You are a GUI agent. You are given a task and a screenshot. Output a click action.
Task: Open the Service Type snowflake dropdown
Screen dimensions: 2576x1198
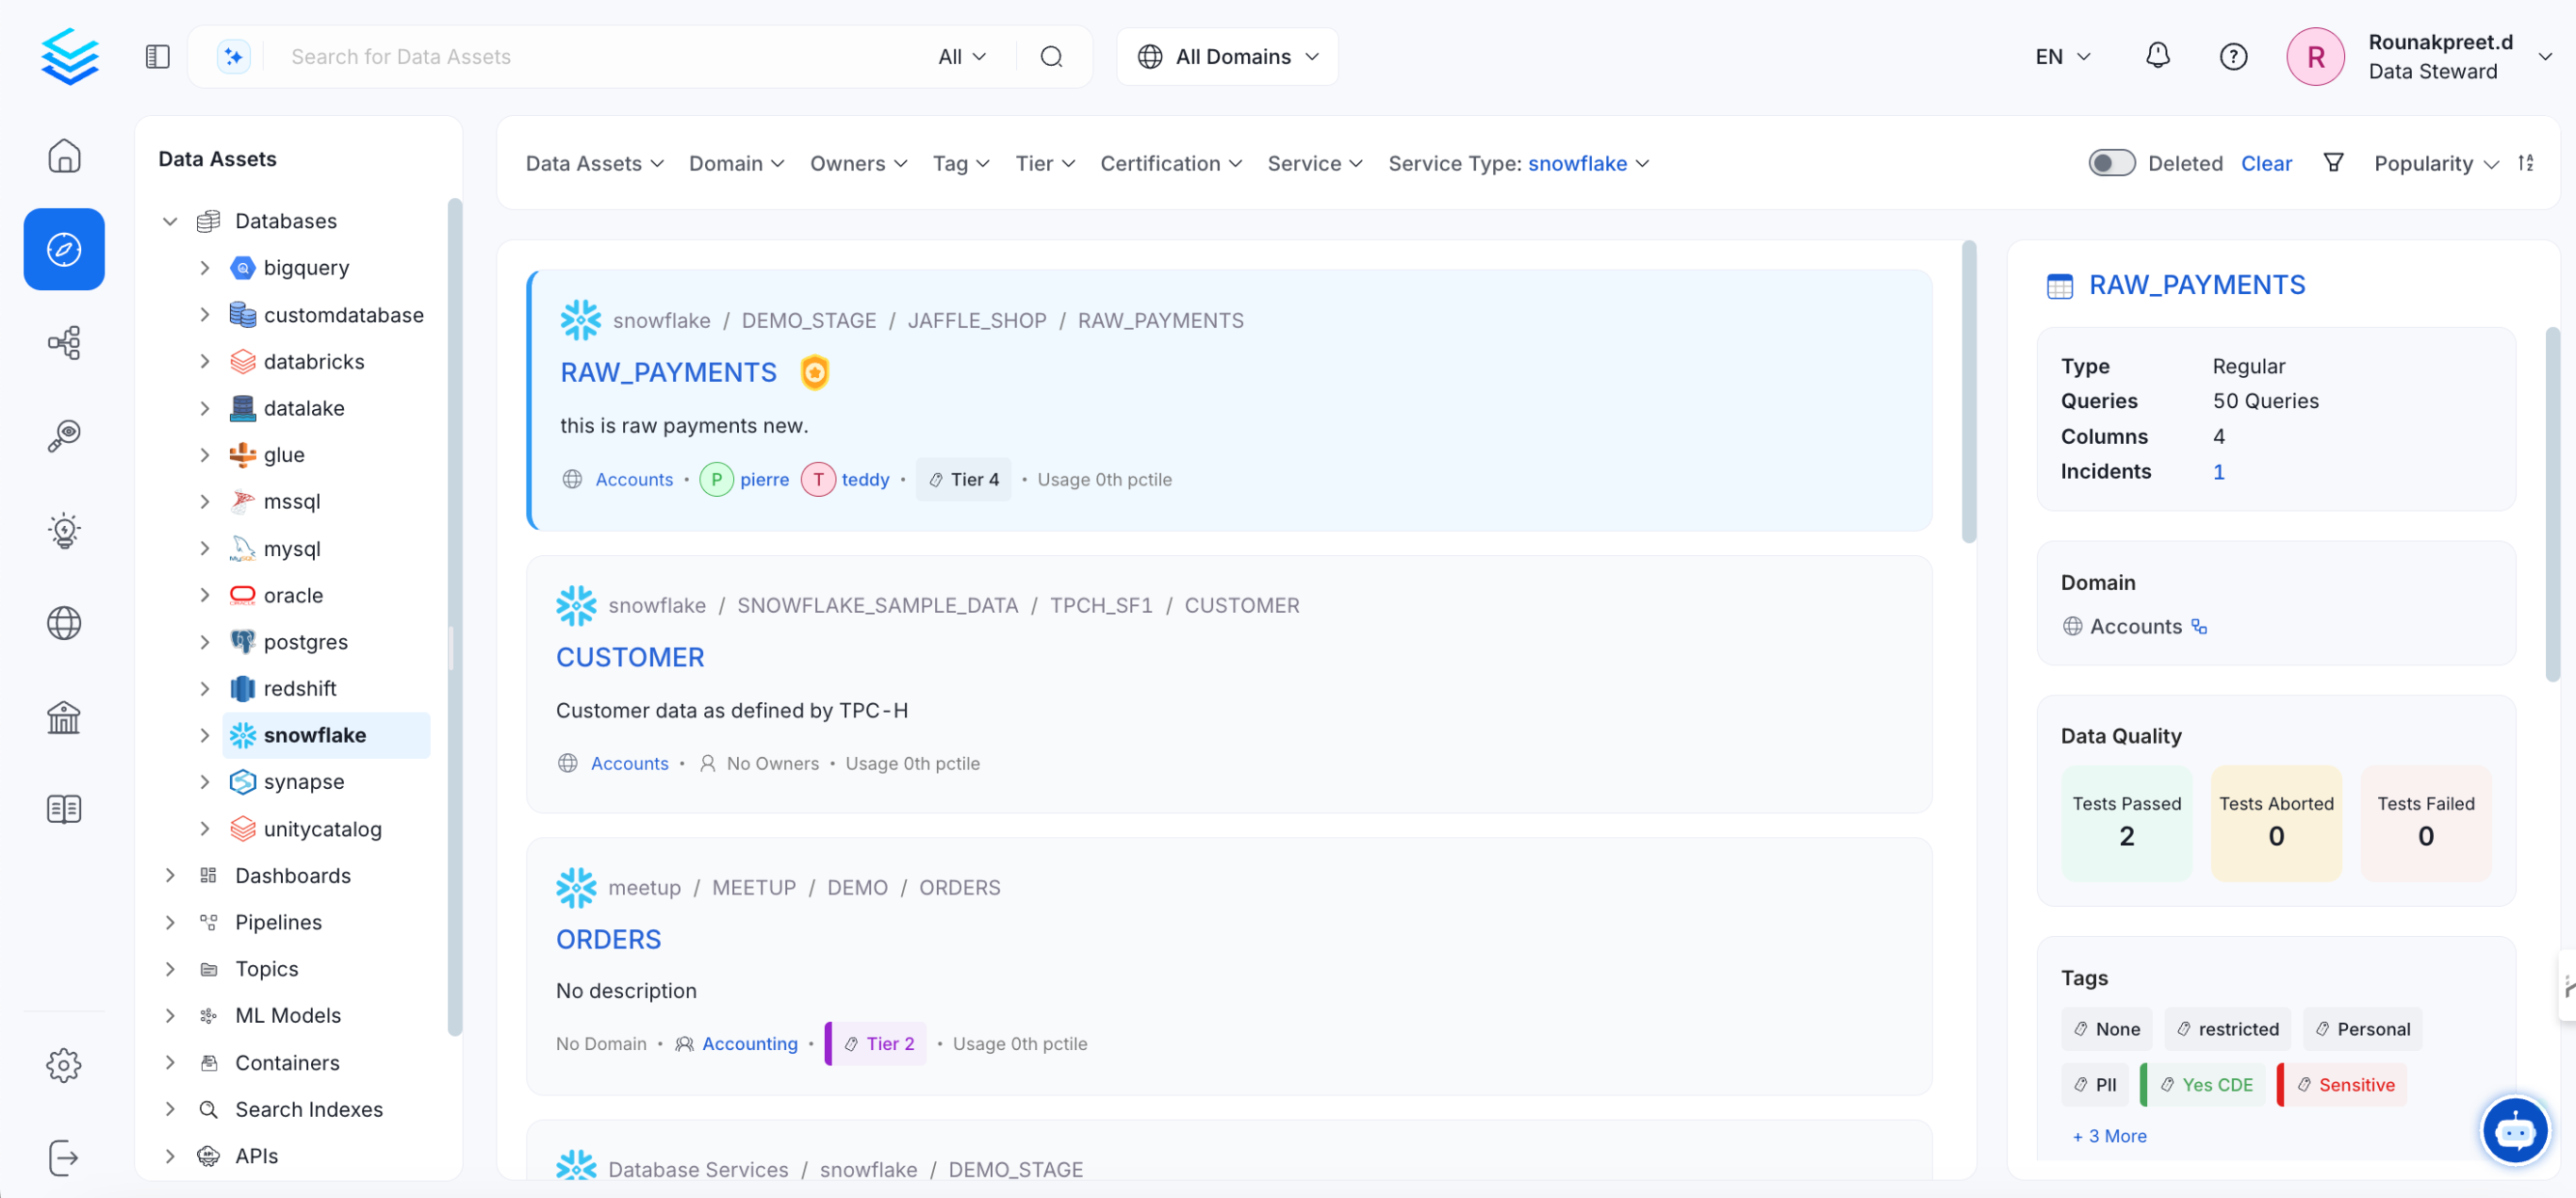(1518, 163)
